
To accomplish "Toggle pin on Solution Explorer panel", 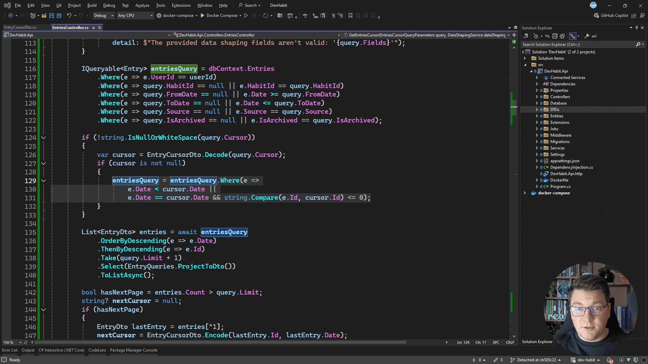I will click(637, 28).
